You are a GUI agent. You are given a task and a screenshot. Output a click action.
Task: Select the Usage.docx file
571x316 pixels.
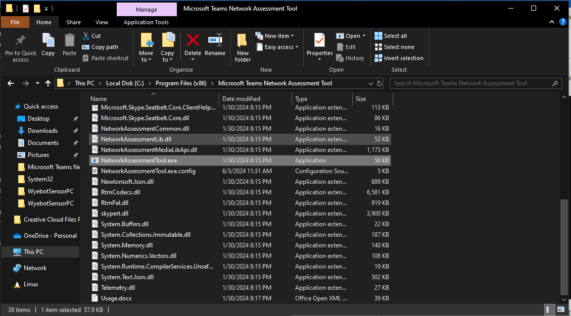click(240, 298)
